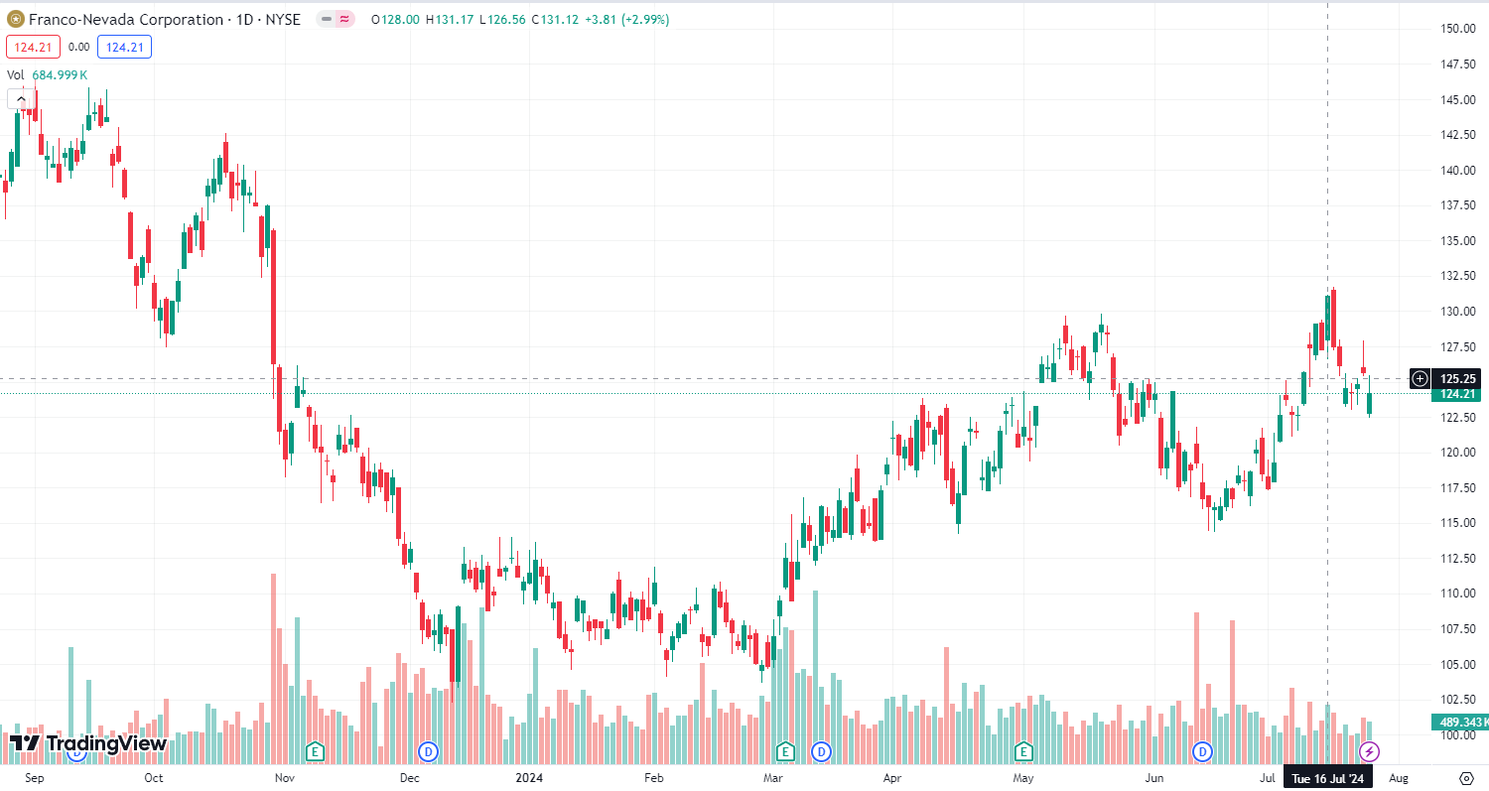Click the 489.343 K volume axis label
The height and width of the screenshot is (791, 1489).
(x=1459, y=722)
